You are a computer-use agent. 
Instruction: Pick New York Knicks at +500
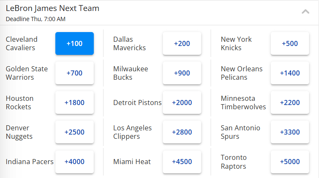290,43
